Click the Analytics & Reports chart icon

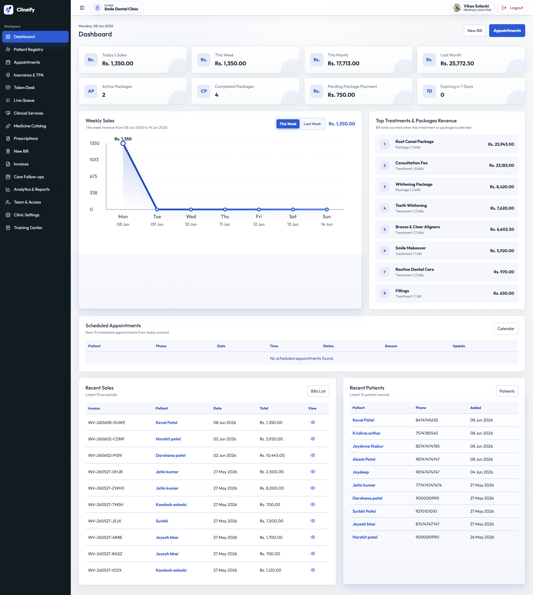coord(8,189)
